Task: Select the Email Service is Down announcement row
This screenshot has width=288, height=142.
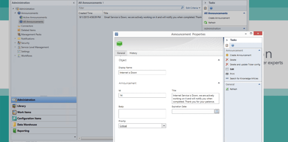Action: click(139, 17)
